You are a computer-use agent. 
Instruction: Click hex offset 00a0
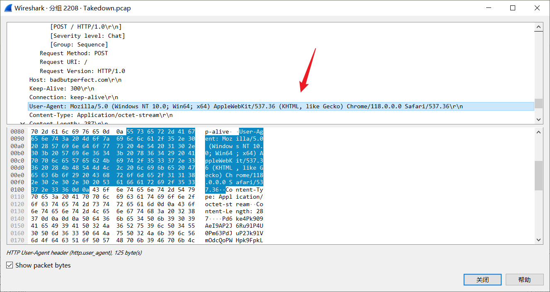17,146
